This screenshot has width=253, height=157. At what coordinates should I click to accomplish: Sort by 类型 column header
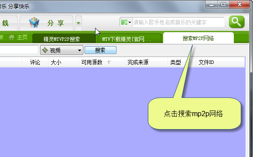pos(182,62)
